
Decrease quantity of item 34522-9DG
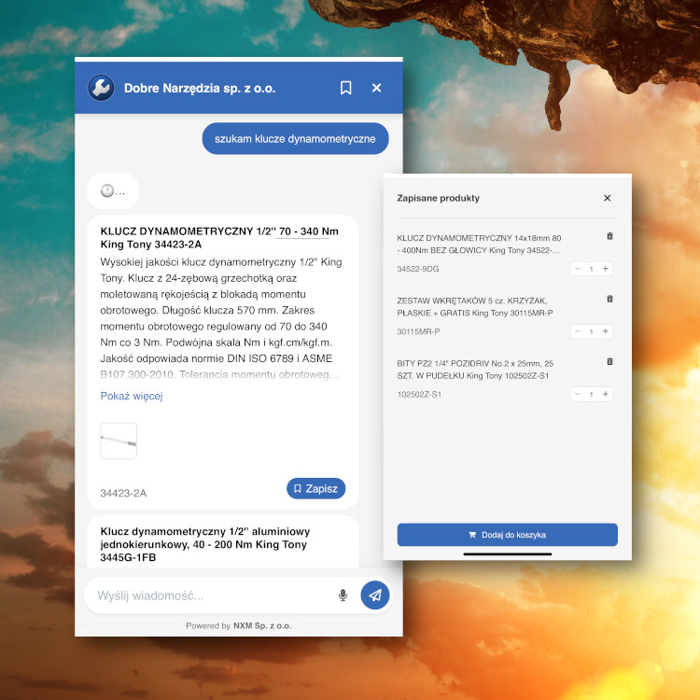(578, 269)
